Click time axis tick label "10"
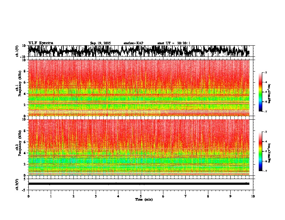Screen dimensions: 285x220 coord(253,196)
